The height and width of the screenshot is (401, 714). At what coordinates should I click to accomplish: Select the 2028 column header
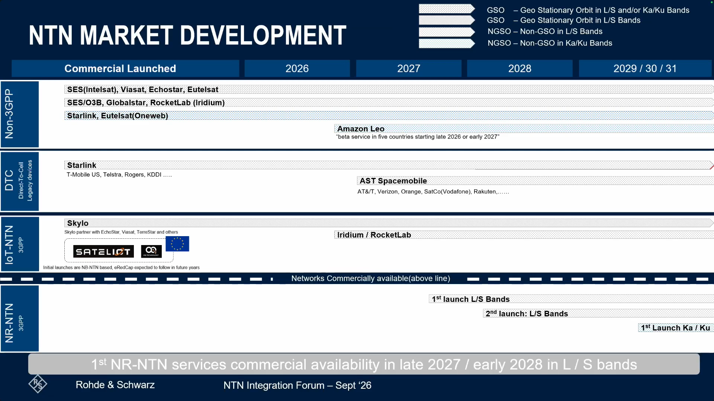point(520,68)
